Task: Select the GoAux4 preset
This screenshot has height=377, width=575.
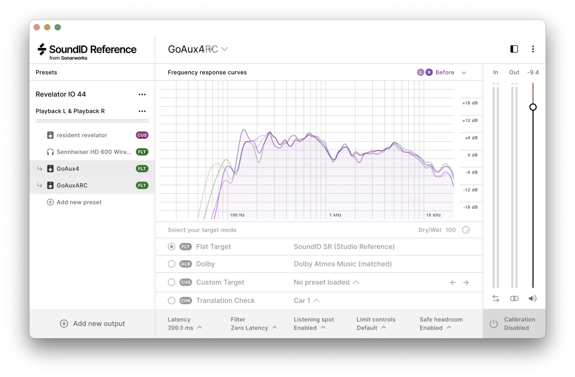Action: pos(92,168)
